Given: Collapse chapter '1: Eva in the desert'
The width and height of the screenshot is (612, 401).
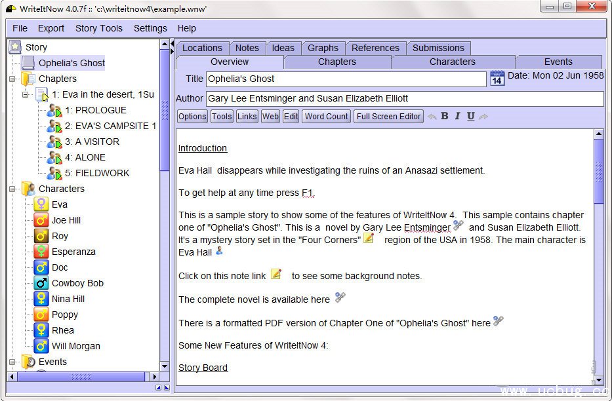Looking at the screenshot, I should (26, 94).
